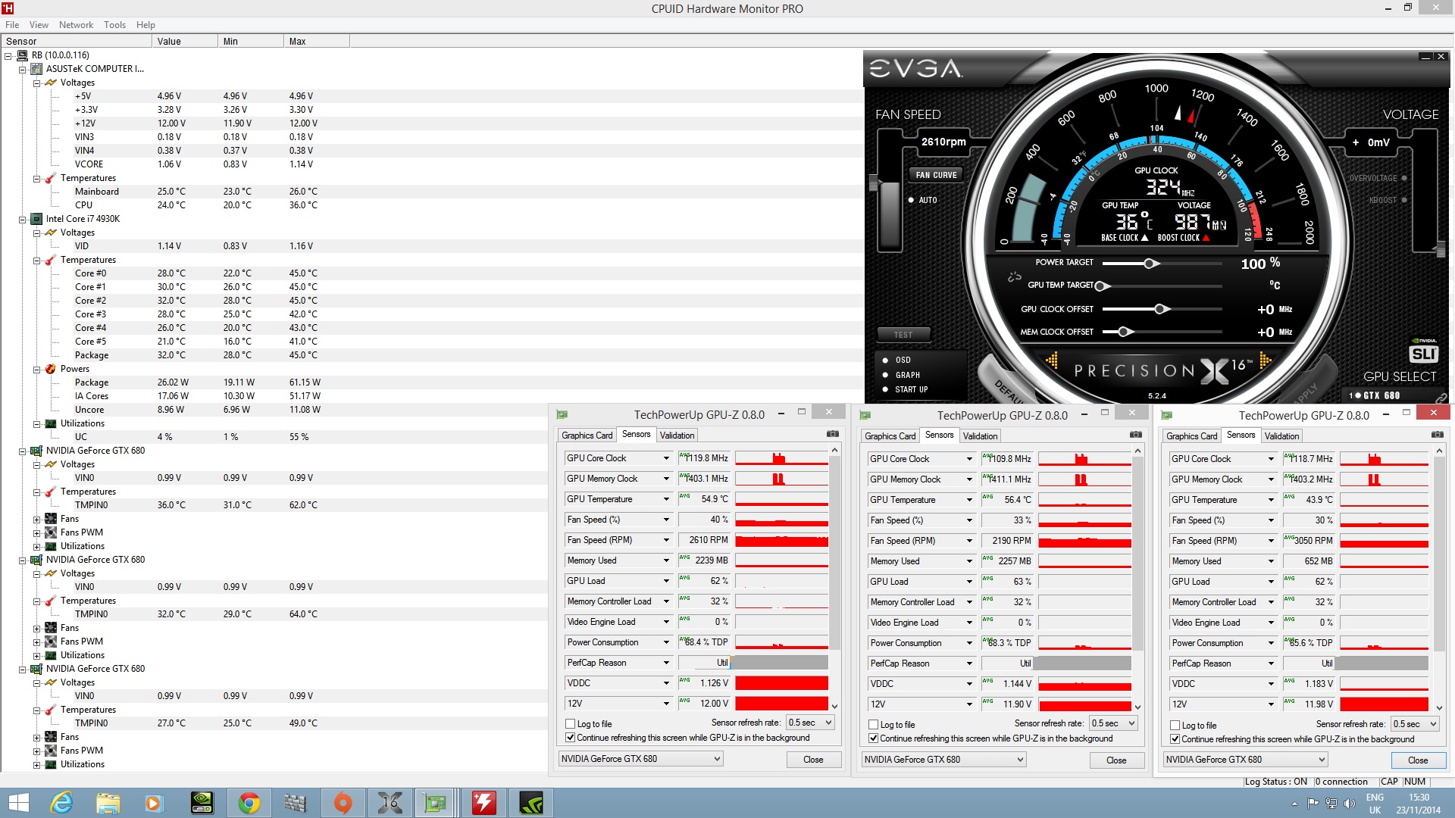Screen dimensions: 1455x818
Task: Click the TEST button in Precision X
Action: 903,335
